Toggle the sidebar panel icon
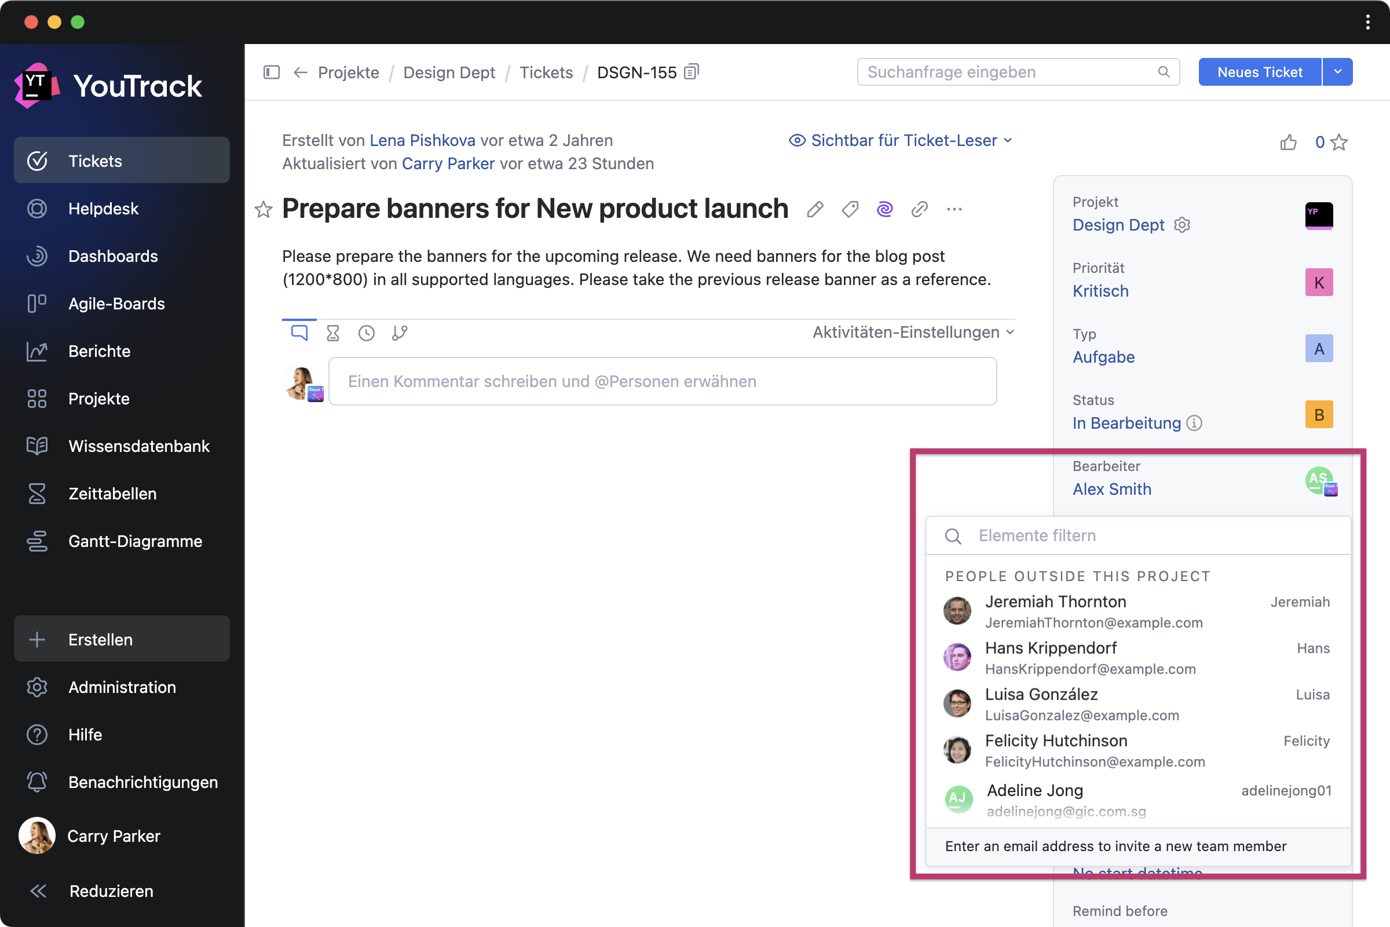The width and height of the screenshot is (1390, 927). (271, 72)
